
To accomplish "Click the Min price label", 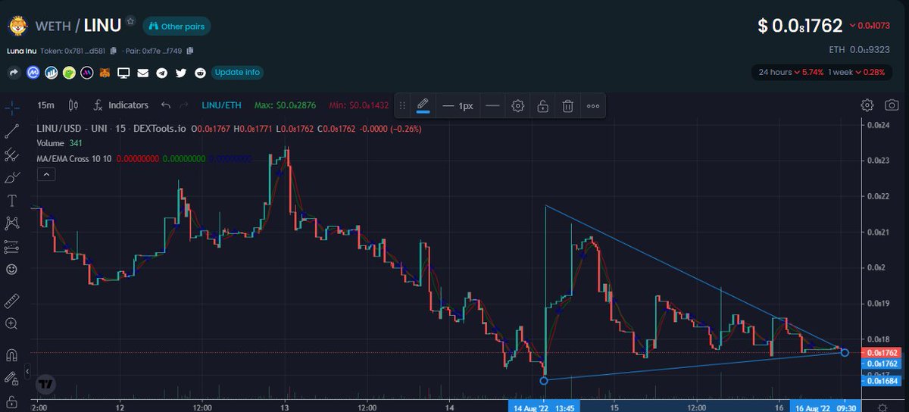I will 359,105.
